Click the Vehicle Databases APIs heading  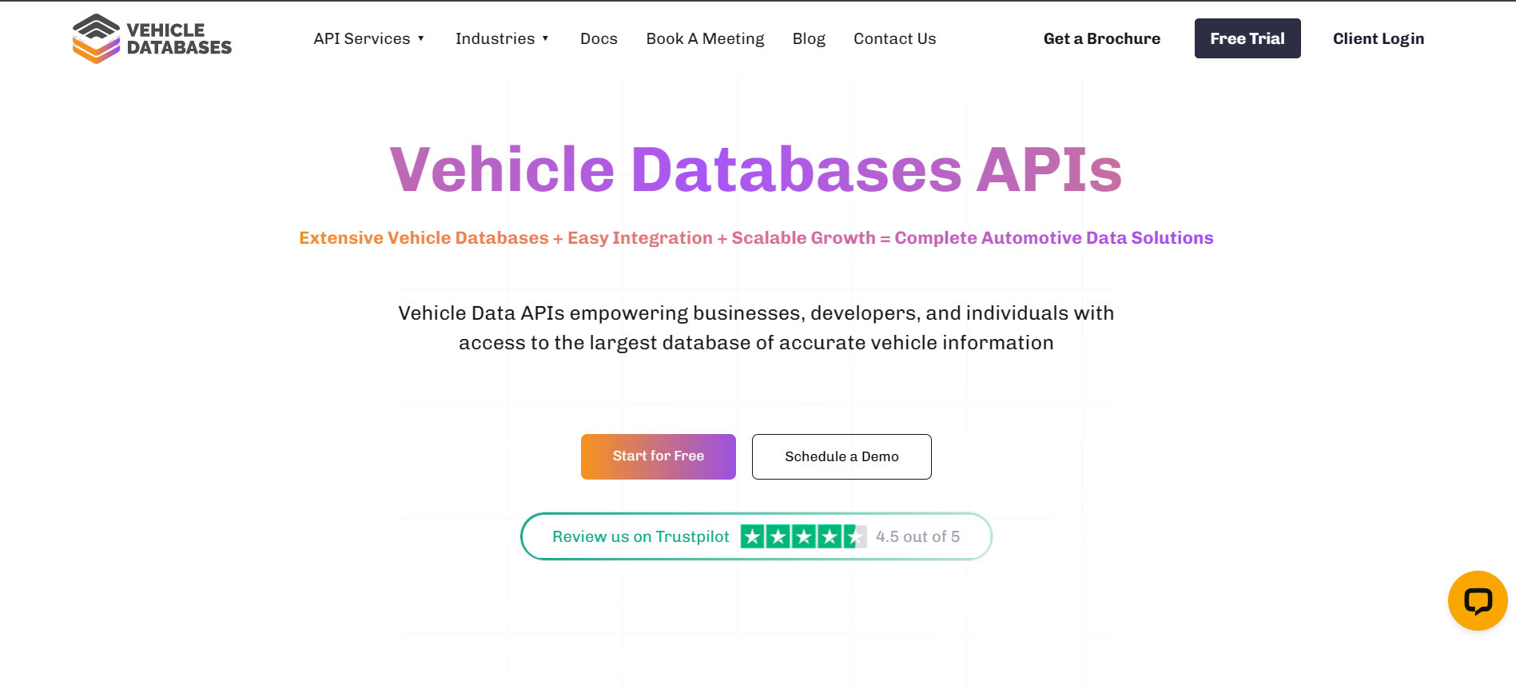[x=756, y=169]
